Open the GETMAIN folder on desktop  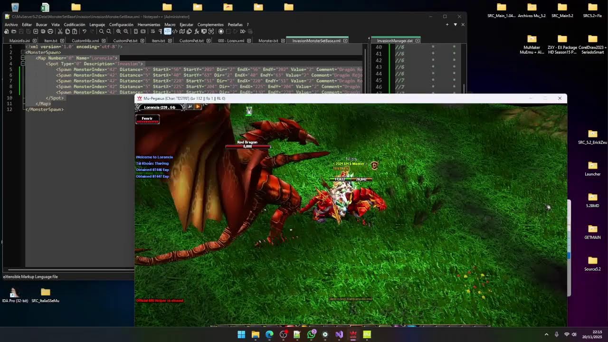point(592,231)
